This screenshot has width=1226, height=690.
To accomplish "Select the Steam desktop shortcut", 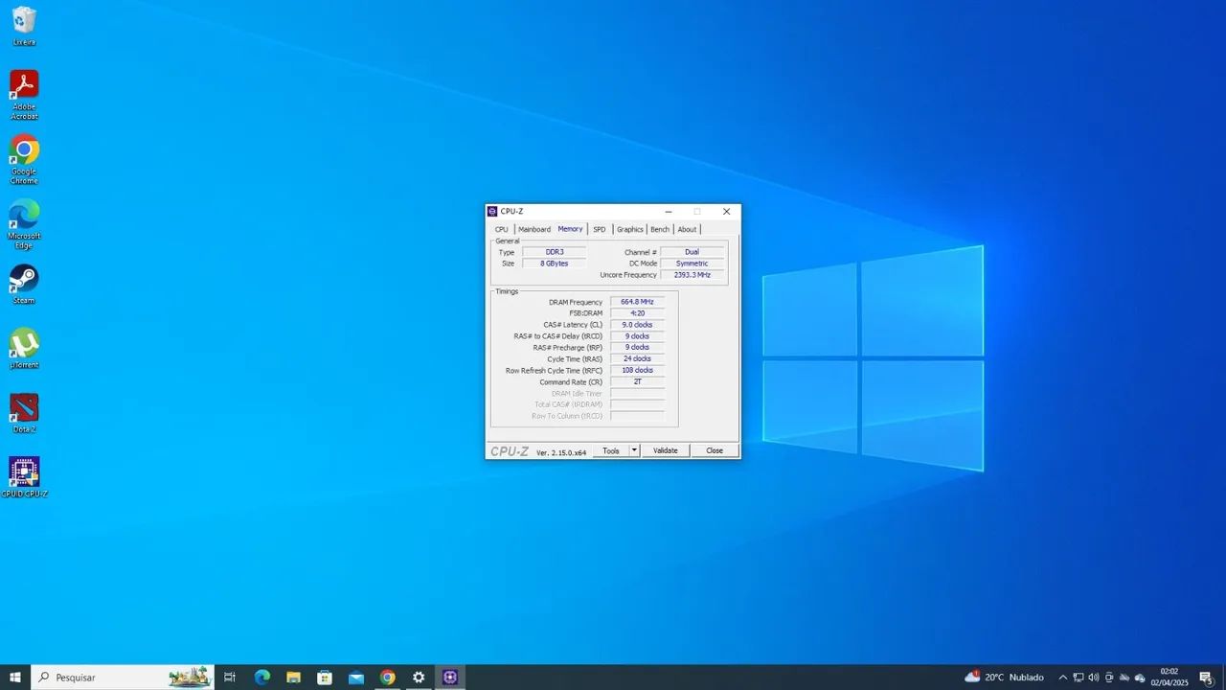I will 24,284.
